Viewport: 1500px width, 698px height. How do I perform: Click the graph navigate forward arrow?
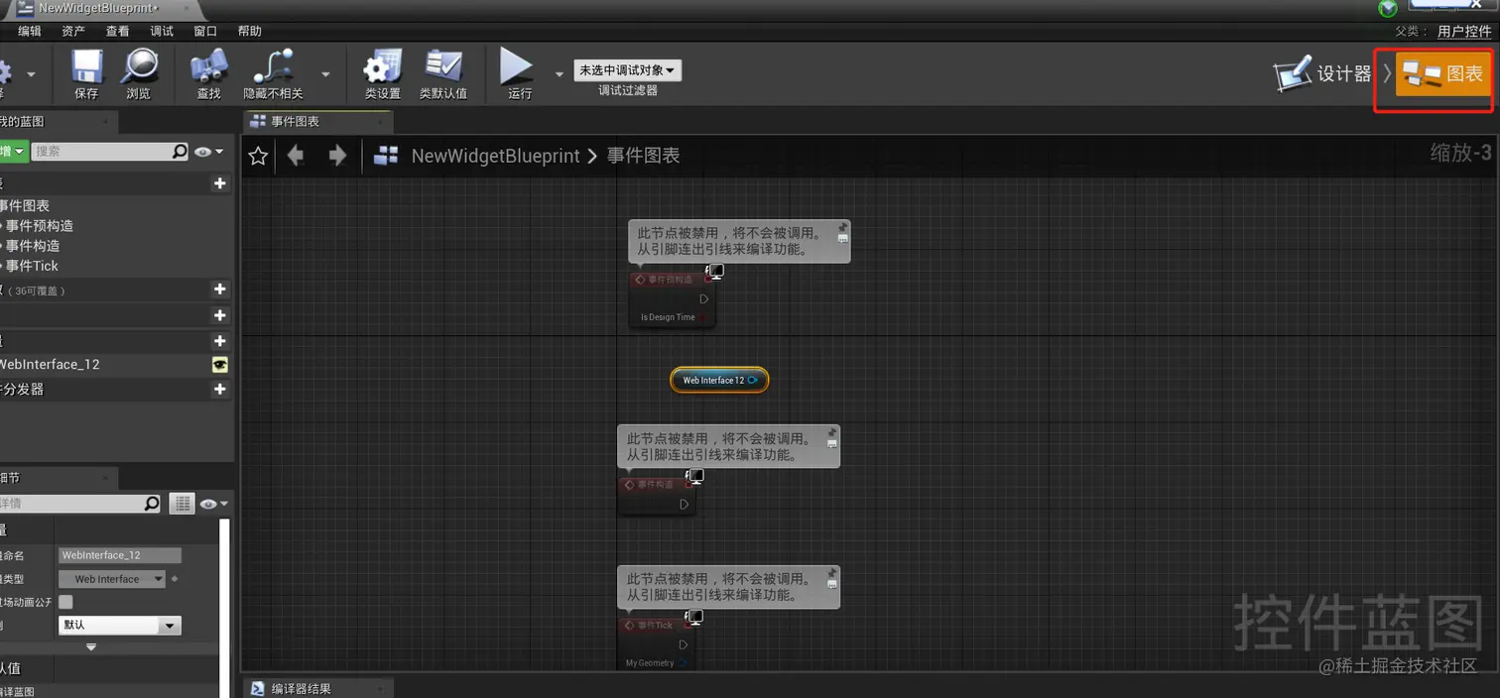[x=337, y=156]
